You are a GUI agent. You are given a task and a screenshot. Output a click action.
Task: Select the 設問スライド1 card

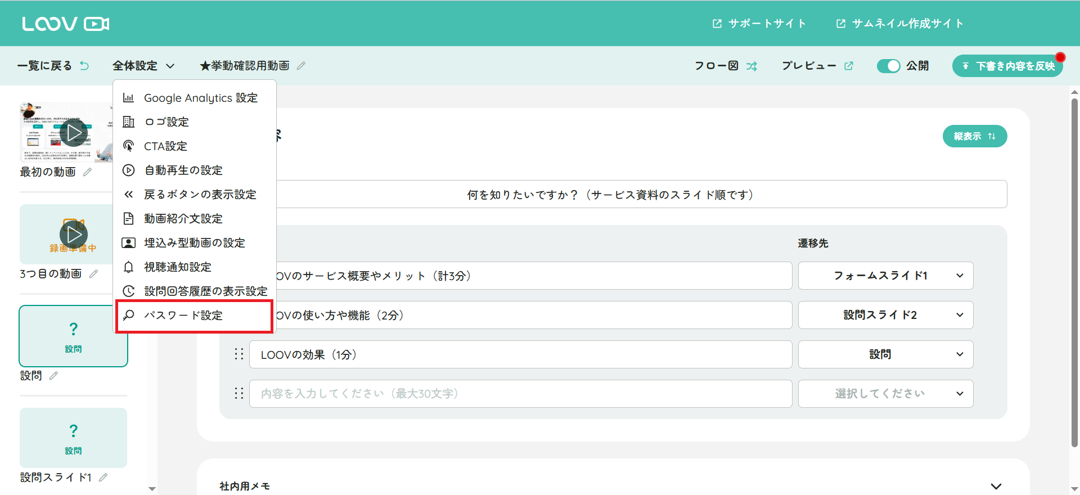point(73,438)
